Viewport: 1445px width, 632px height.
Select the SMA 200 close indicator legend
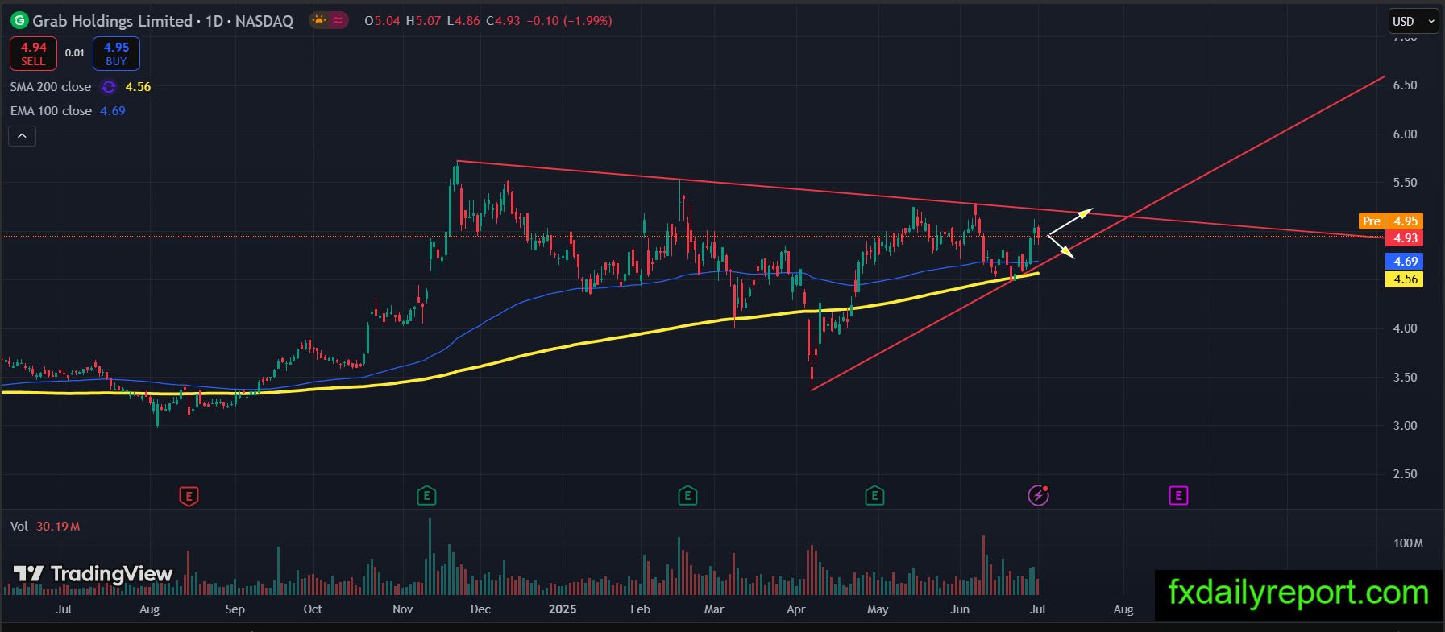click(51, 87)
